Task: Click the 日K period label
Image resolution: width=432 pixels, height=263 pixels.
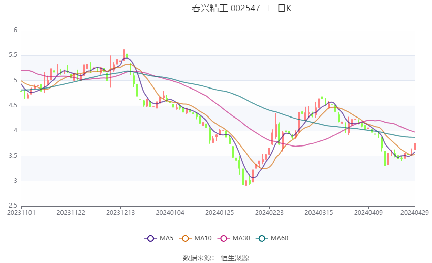Action: [x=284, y=8]
